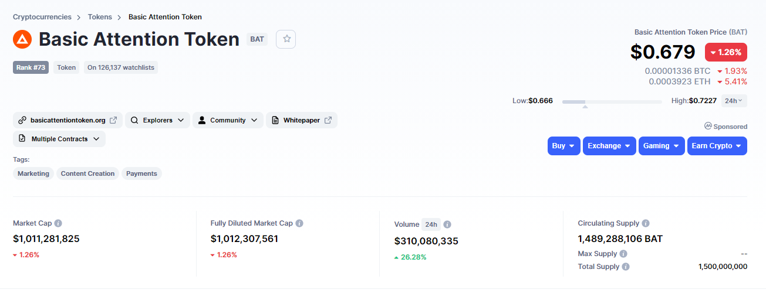Expand the Multiple Contracts dropdown
The image size is (766, 293).
(x=59, y=139)
